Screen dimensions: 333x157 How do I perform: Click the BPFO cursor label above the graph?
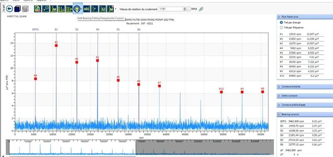coord(35,29)
